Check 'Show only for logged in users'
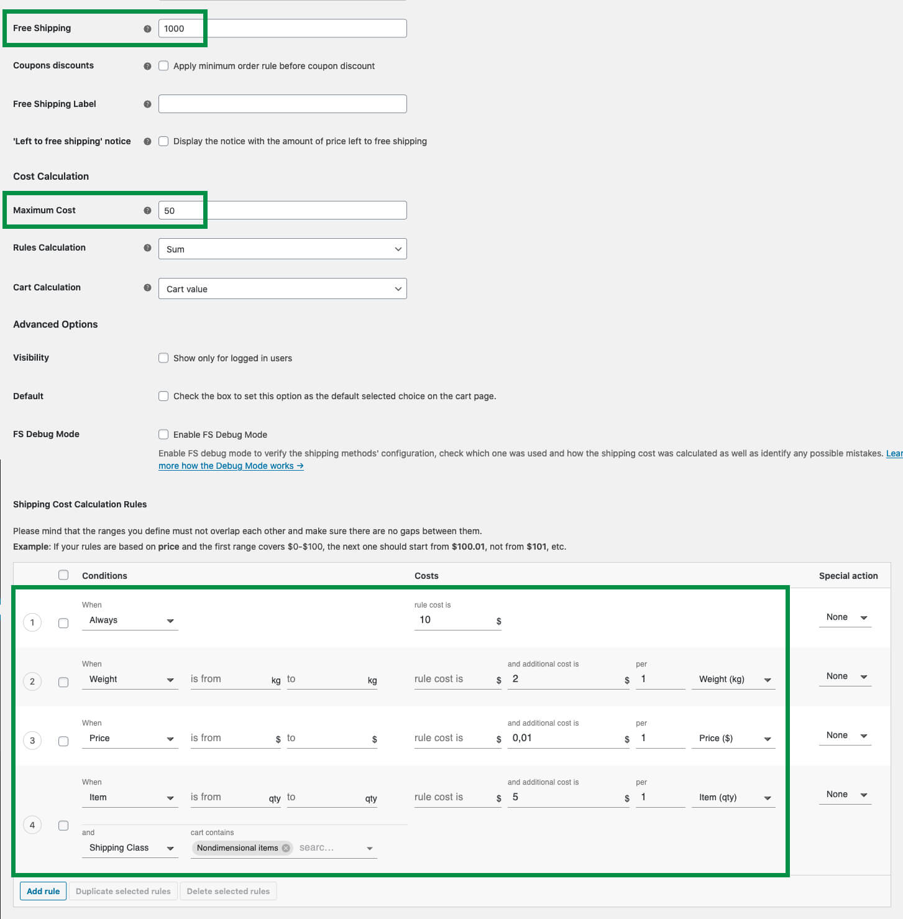 click(x=163, y=358)
